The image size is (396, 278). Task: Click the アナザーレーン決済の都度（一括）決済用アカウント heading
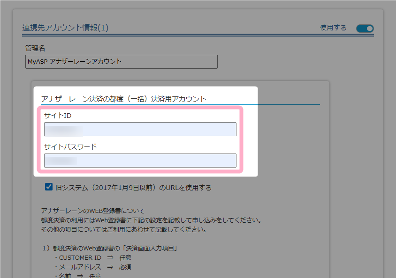tap(123, 99)
